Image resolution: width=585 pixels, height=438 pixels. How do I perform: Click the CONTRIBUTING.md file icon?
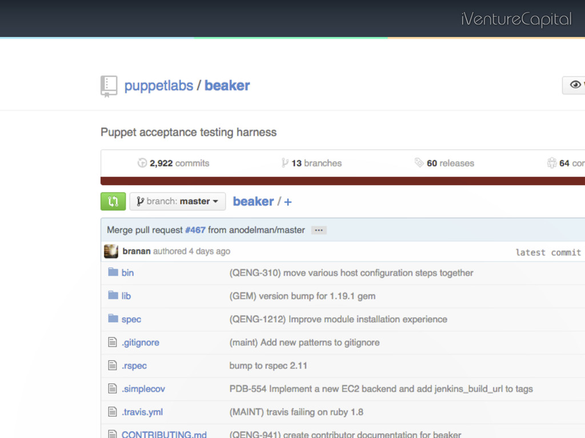(x=113, y=434)
